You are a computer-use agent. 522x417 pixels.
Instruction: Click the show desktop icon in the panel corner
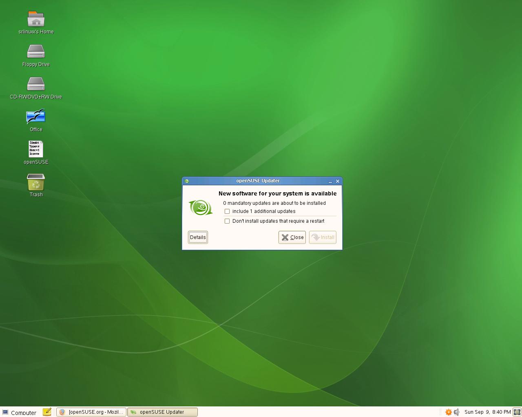tap(517, 412)
